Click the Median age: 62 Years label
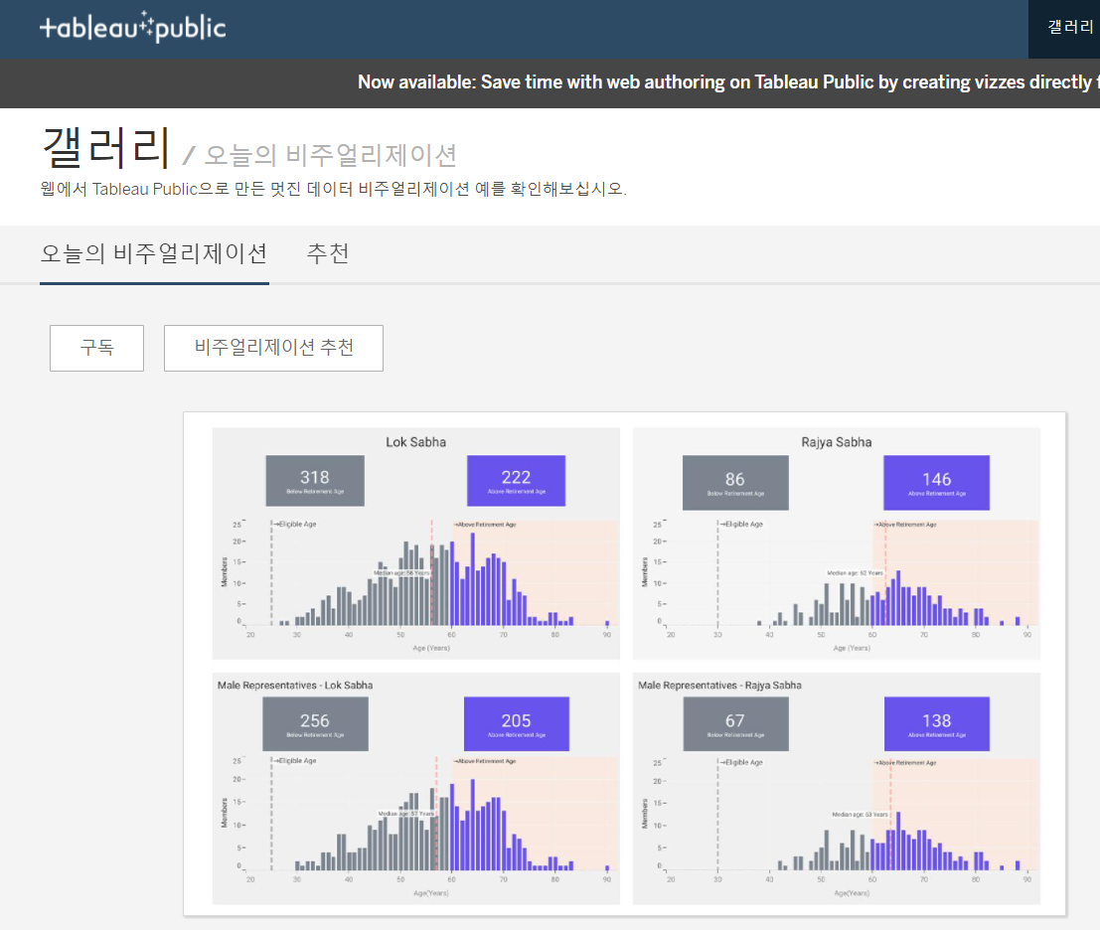Screen dimensions: 1100x930 point(856,573)
